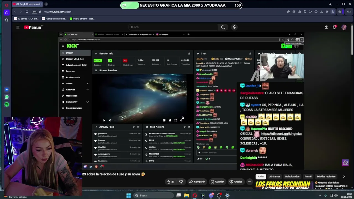Open WhatsApp from the Opera sidebar
Viewport: 354px width, 199px height.
tap(7, 97)
